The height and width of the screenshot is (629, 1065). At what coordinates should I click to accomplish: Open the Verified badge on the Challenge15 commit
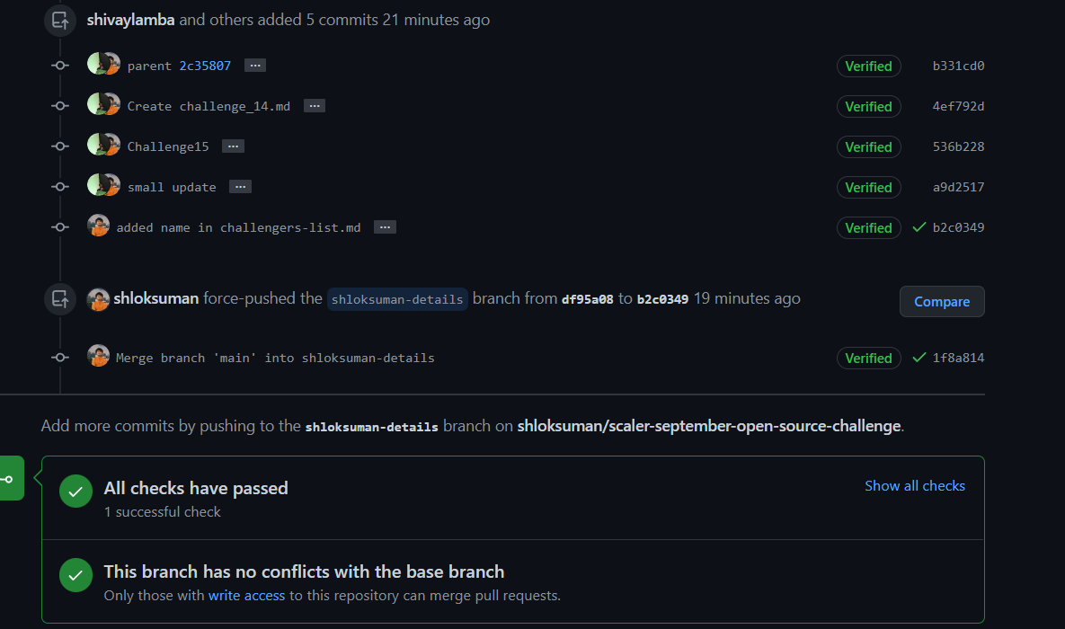(x=868, y=146)
